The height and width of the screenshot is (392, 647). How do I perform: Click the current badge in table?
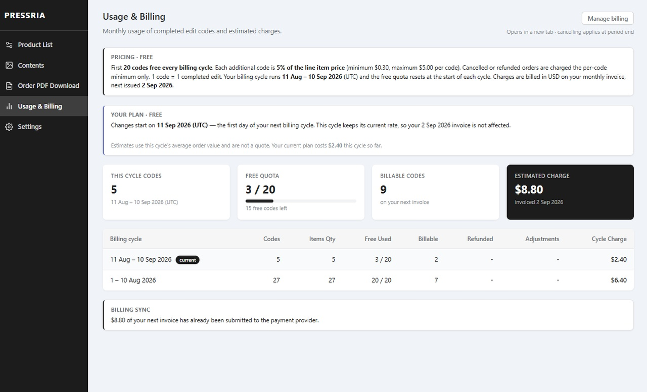188,260
